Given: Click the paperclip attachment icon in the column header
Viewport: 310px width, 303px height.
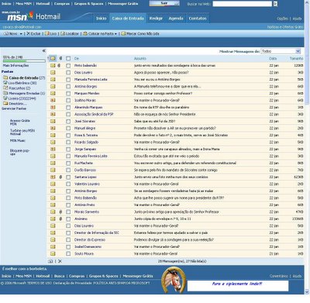Looking at the screenshot, I should pyautogui.click(x=60, y=59).
